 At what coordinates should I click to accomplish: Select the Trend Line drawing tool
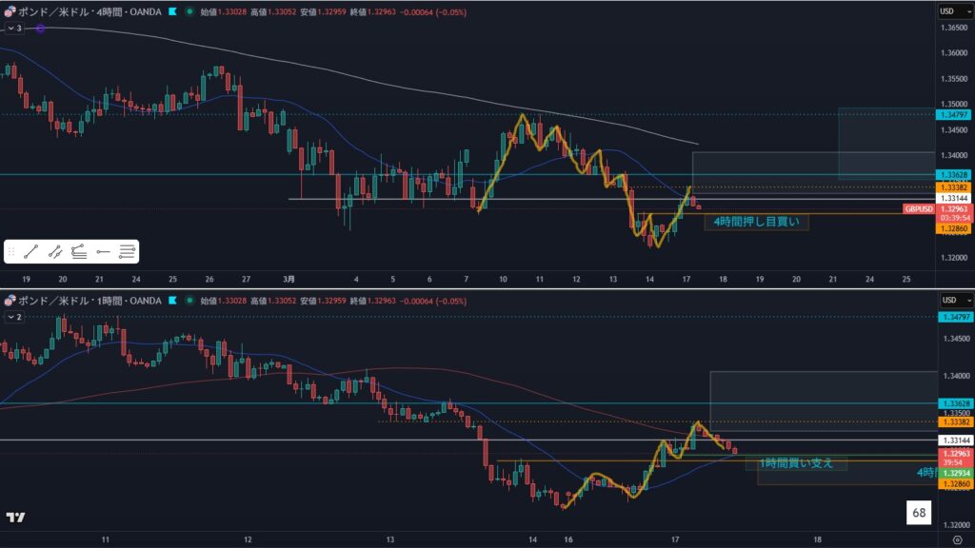click(x=32, y=251)
